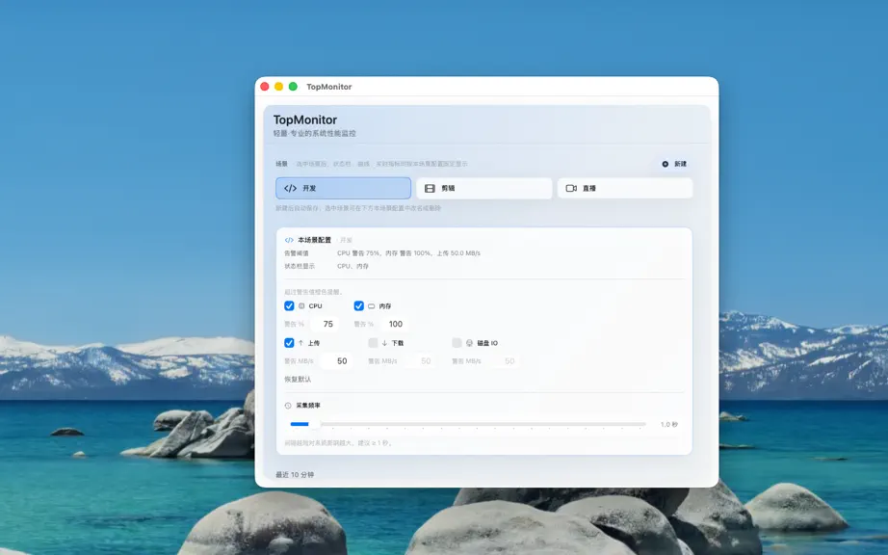Click the large "TopMonitor" app heading

pos(304,119)
